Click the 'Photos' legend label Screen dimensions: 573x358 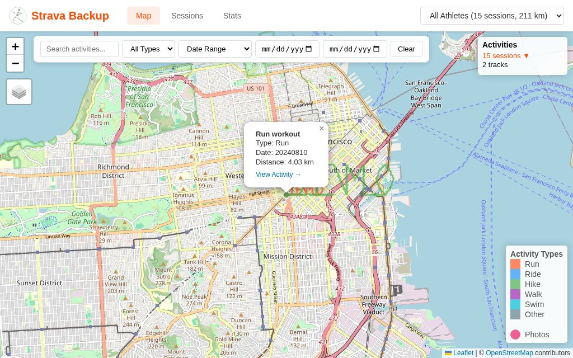tap(537, 335)
